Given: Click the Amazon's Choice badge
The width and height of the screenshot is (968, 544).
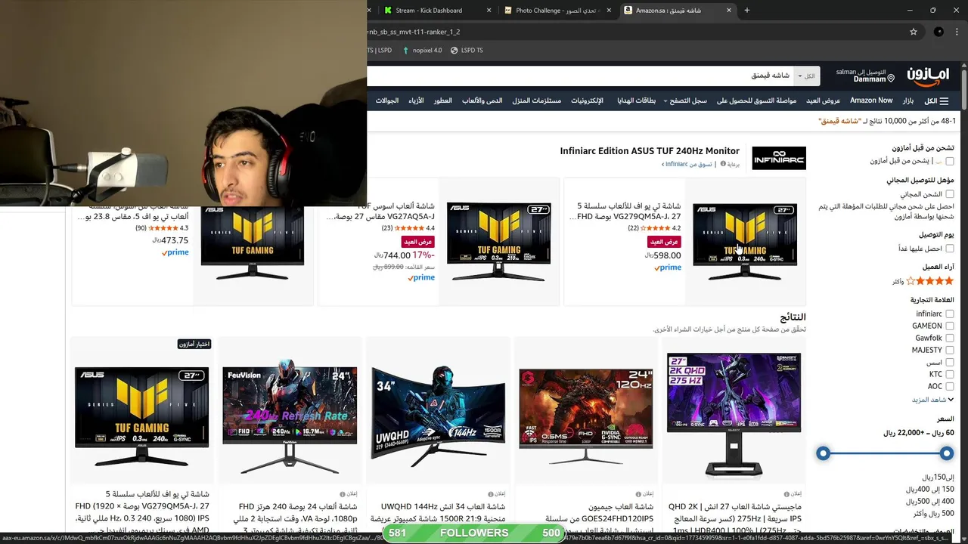Looking at the screenshot, I should coord(194,344).
